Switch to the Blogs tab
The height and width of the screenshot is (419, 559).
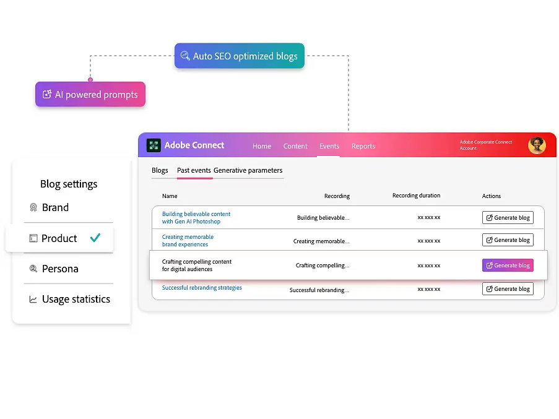pos(160,170)
